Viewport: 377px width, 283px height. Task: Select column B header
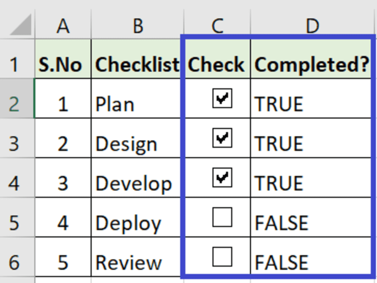(x=138, y=26)
